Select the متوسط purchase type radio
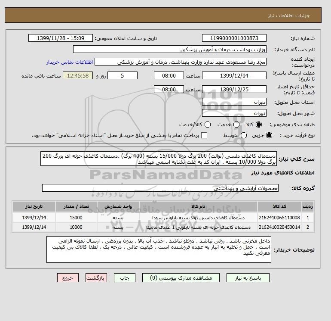The height and width of the screenshot is (321, 331). point(244,135)
